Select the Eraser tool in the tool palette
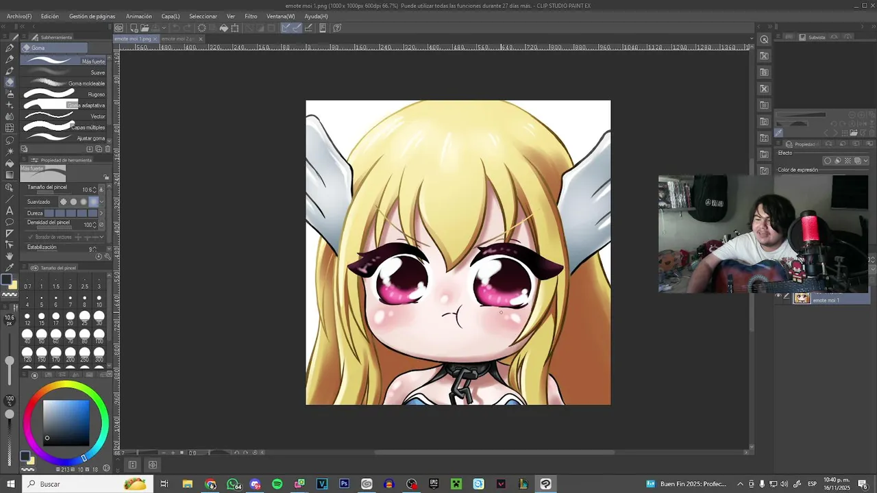The width and height of the screenshot is (877, 493). click(x=10, y=81)
